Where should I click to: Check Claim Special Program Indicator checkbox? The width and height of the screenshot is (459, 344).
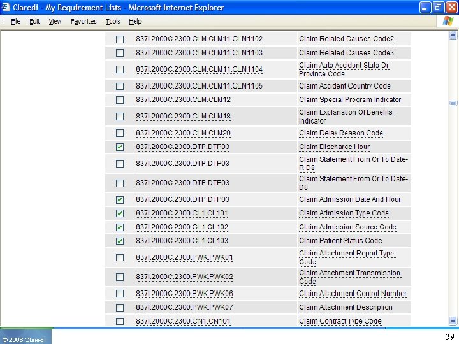pos(120,100)
